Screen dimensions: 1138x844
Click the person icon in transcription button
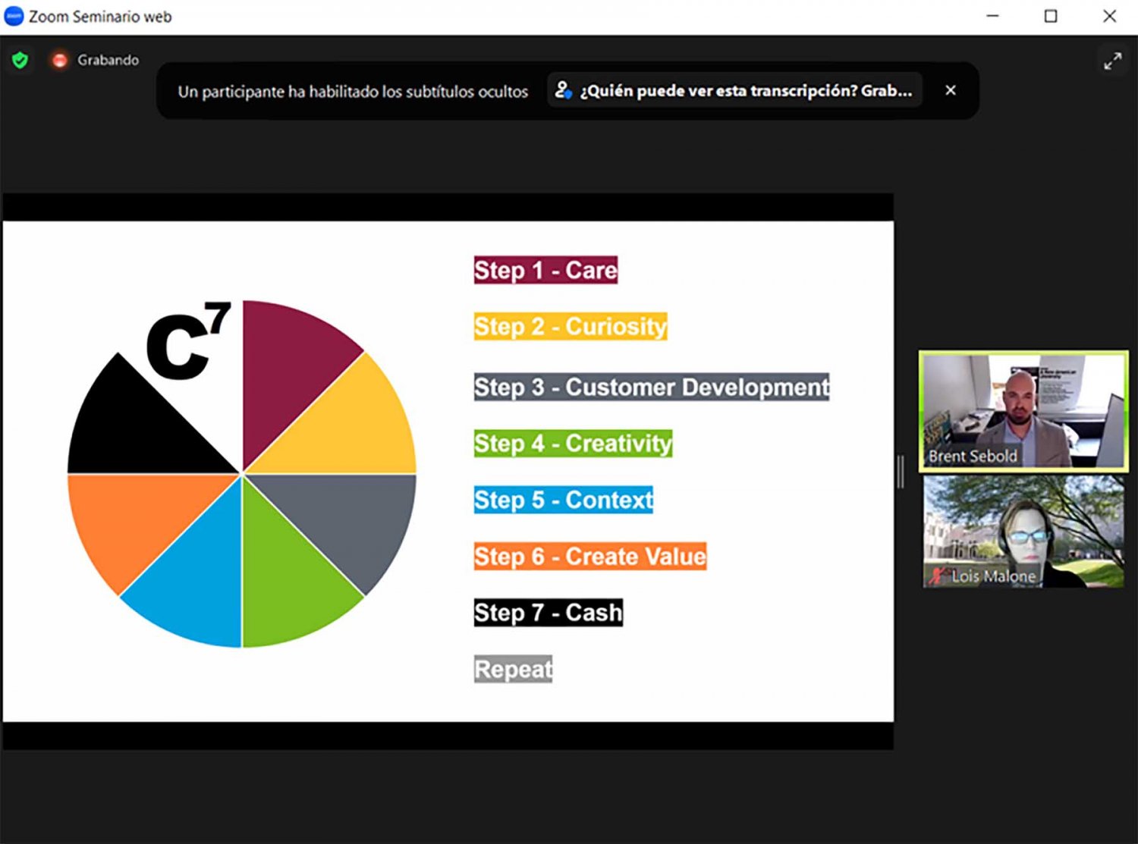point(563,90)
